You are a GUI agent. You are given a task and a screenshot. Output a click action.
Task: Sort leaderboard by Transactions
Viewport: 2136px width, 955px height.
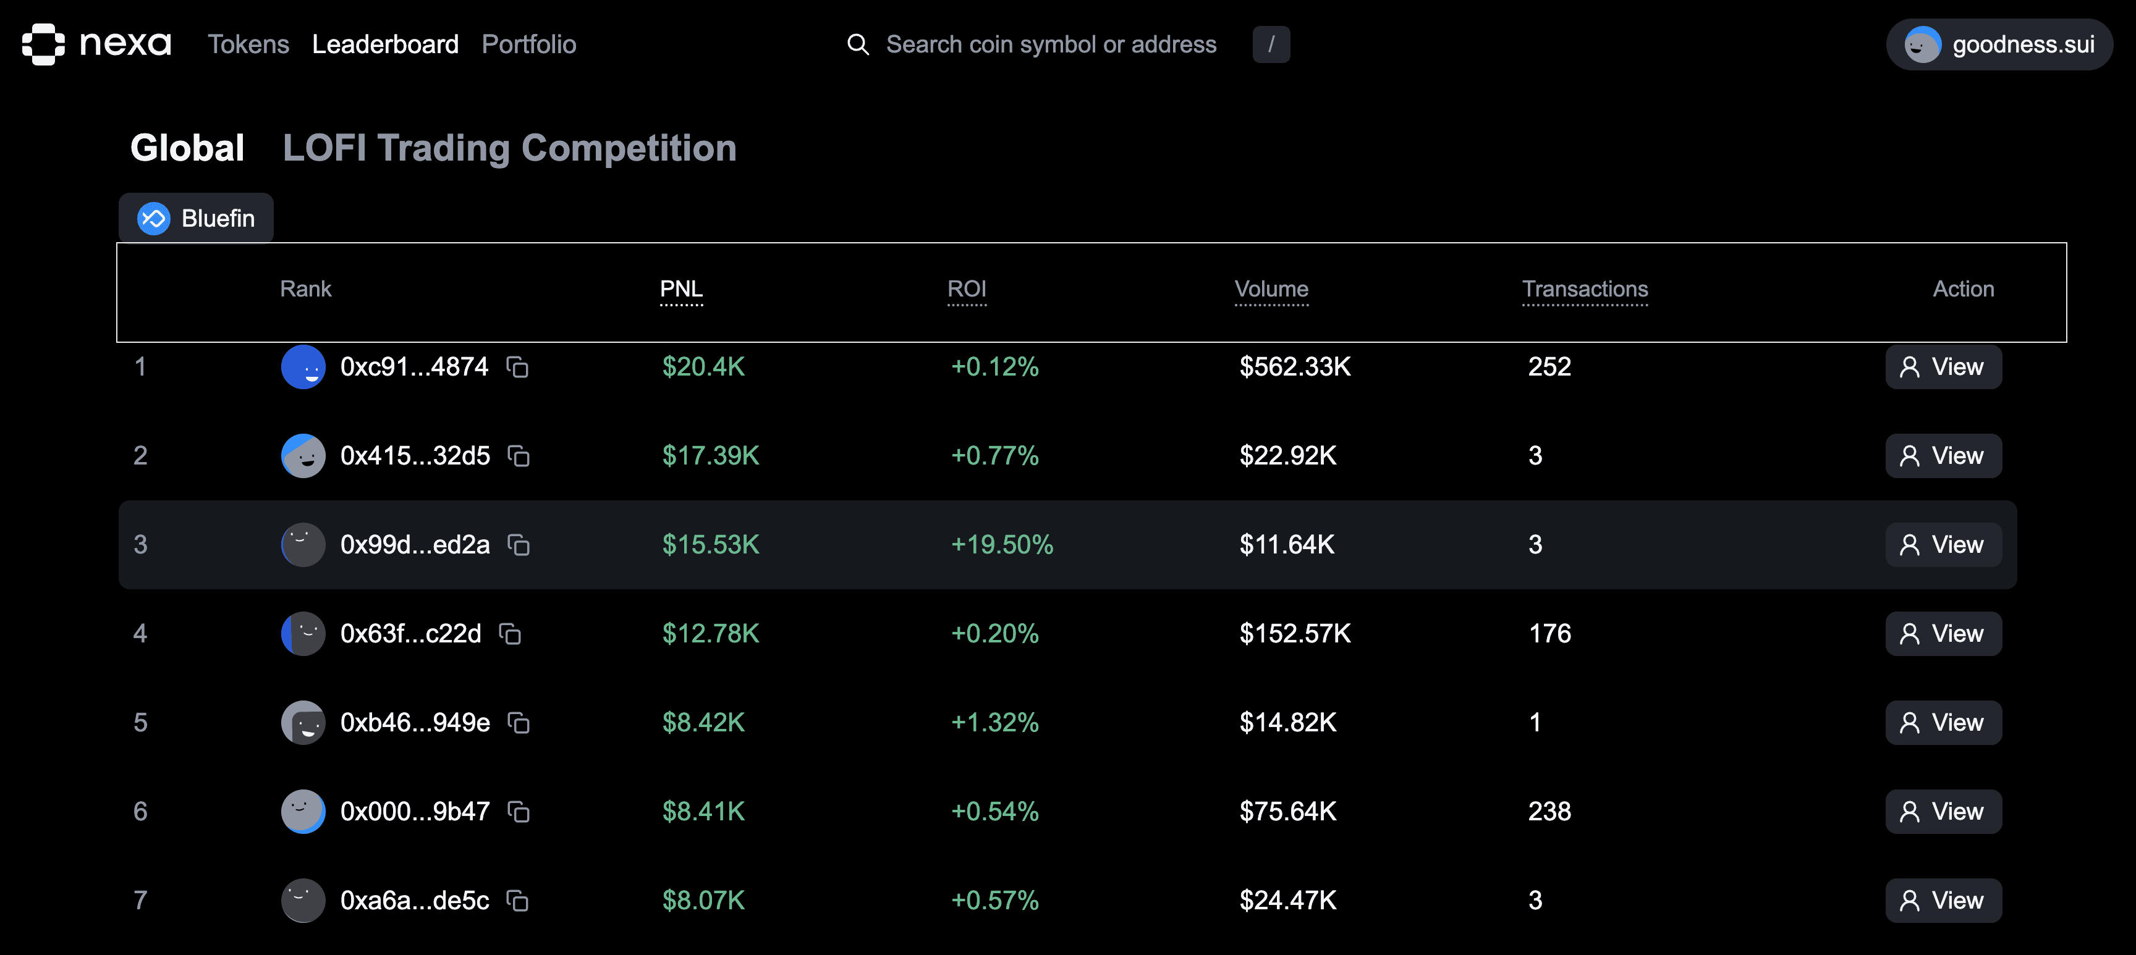[1585, 289]
